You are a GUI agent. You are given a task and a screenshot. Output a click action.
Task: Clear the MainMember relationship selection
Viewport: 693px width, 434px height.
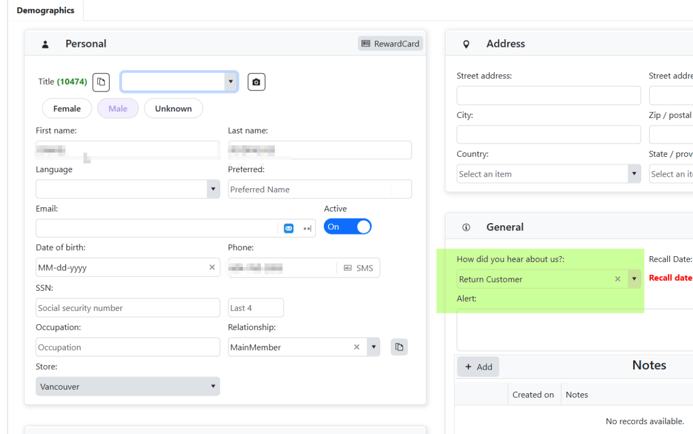click(x=356, y=347)
